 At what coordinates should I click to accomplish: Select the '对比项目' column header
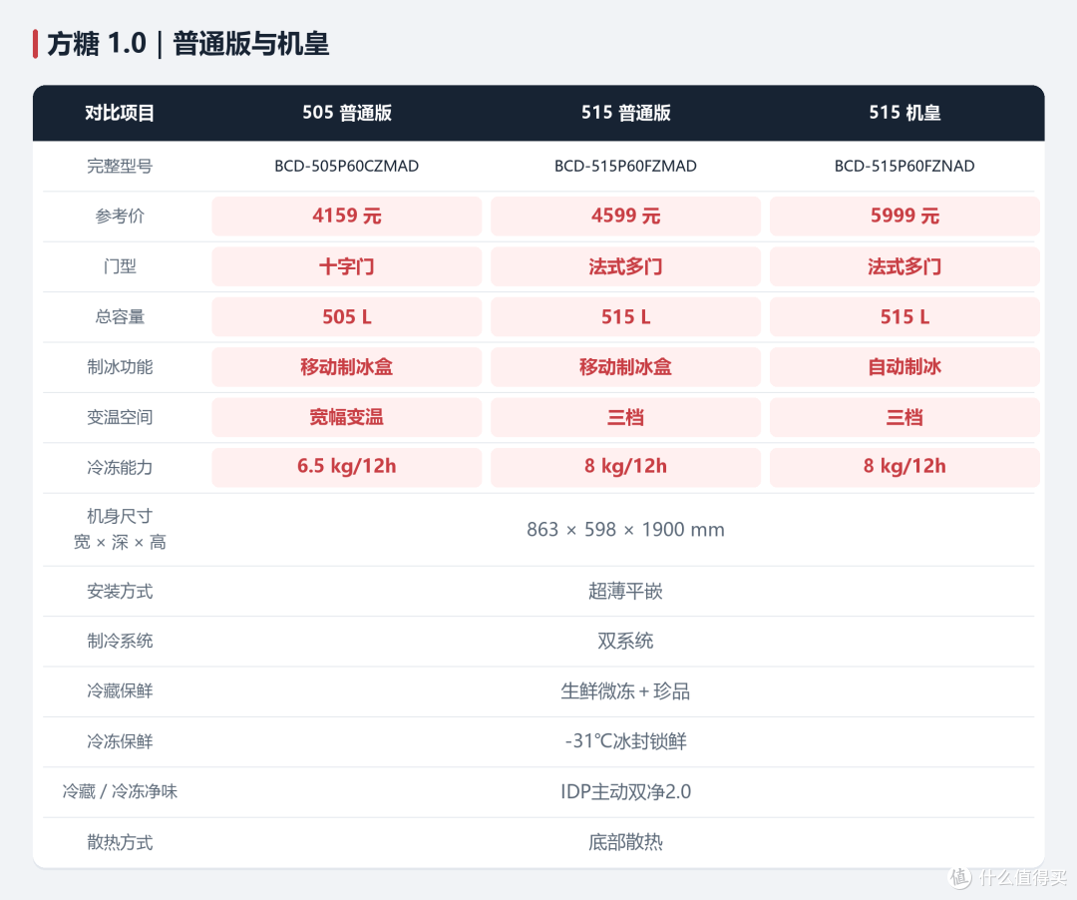(x=120, y=113)
